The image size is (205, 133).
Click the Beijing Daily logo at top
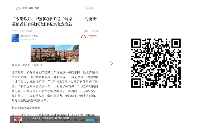[18, 8]
